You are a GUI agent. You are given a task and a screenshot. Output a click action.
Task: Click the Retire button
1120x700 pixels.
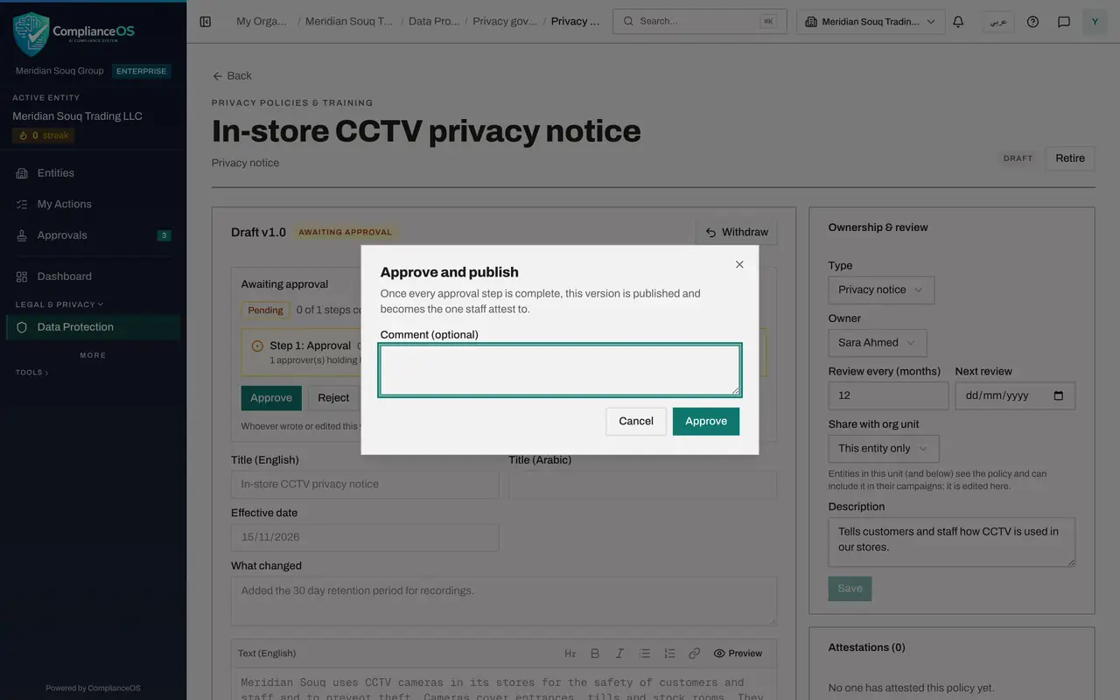[1070, 158]
